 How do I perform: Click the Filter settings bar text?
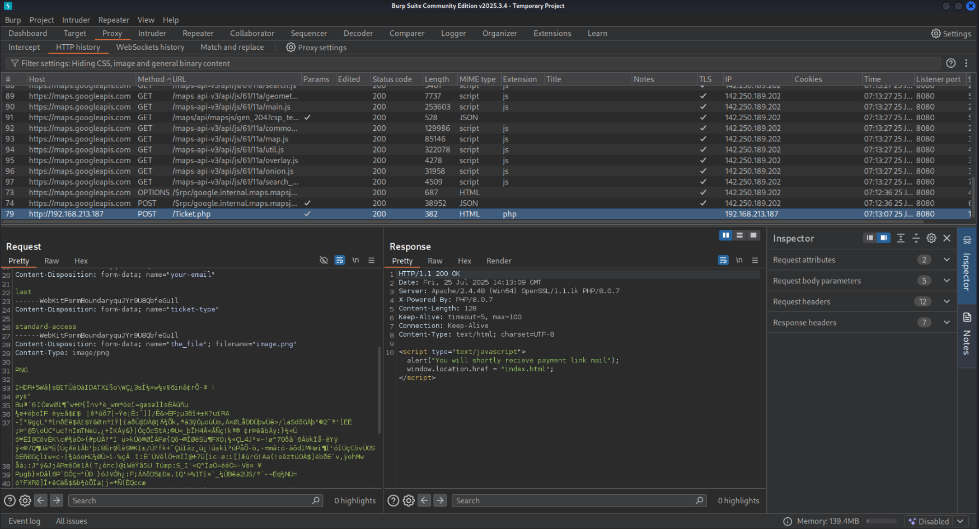click(x=125, y=64)
